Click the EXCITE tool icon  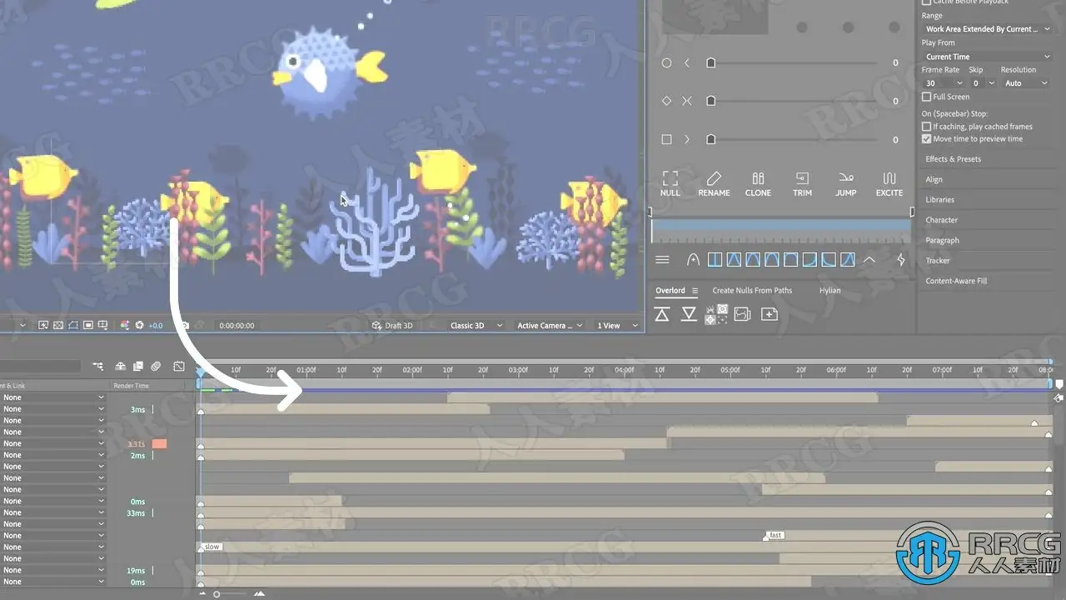coord(889,178)
